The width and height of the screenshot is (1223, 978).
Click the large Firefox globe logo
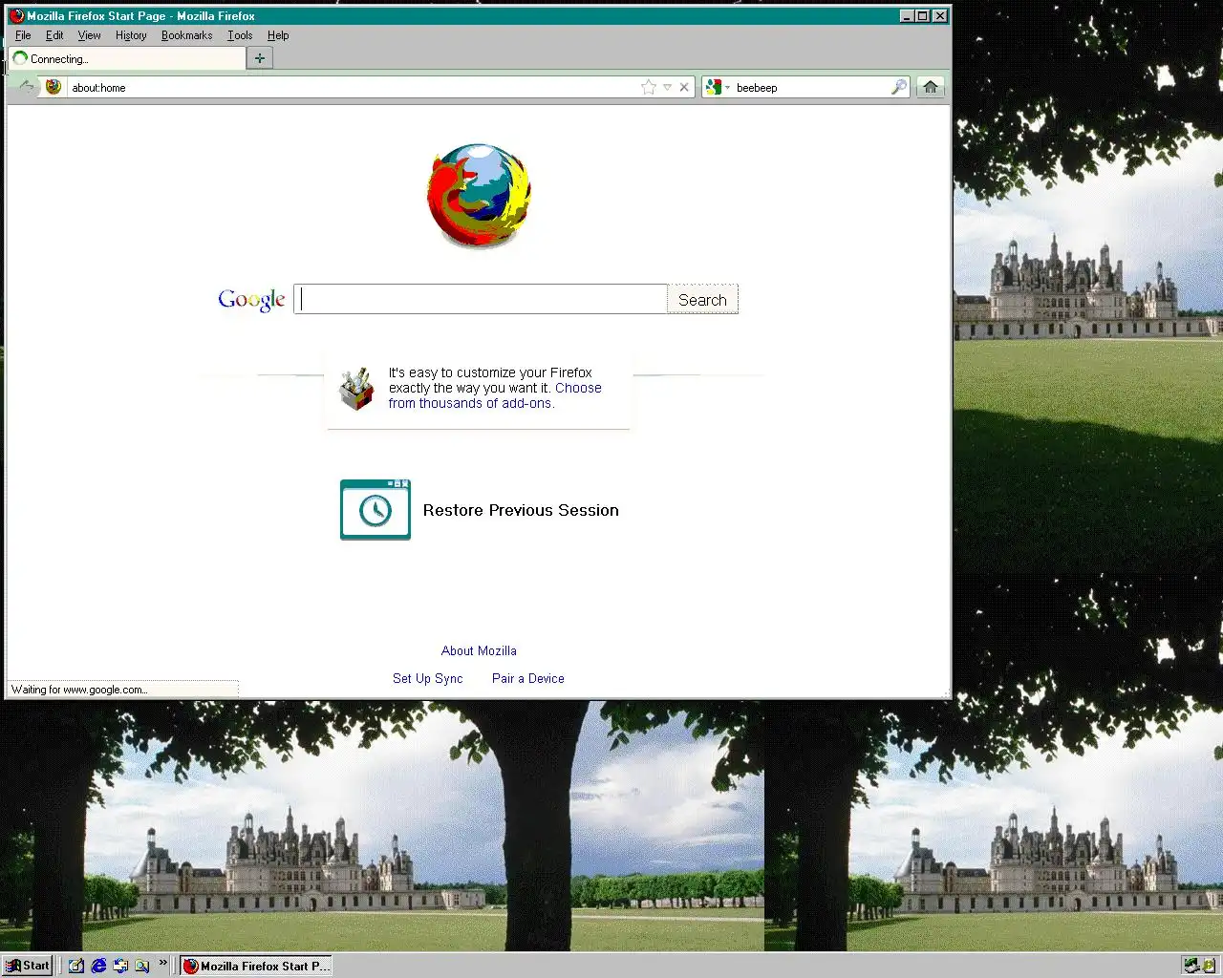pyautogui.click(x=479, y=196)
